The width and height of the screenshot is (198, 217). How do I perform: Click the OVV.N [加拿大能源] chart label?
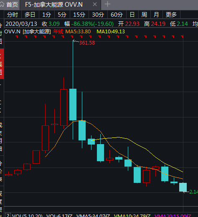[28, 32]
